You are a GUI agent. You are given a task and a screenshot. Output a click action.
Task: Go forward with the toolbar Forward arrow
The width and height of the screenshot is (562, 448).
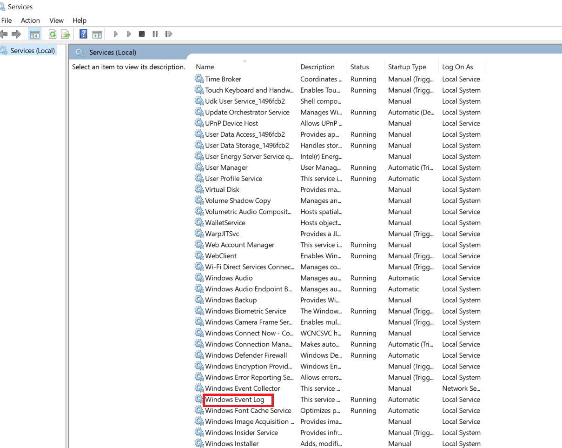click(x=16, y=34)
